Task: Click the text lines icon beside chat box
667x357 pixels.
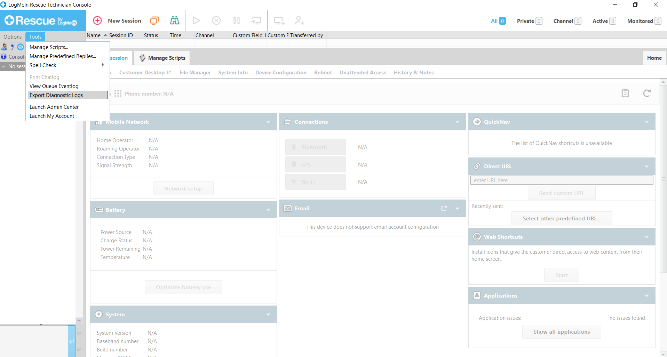Action: 79,349
